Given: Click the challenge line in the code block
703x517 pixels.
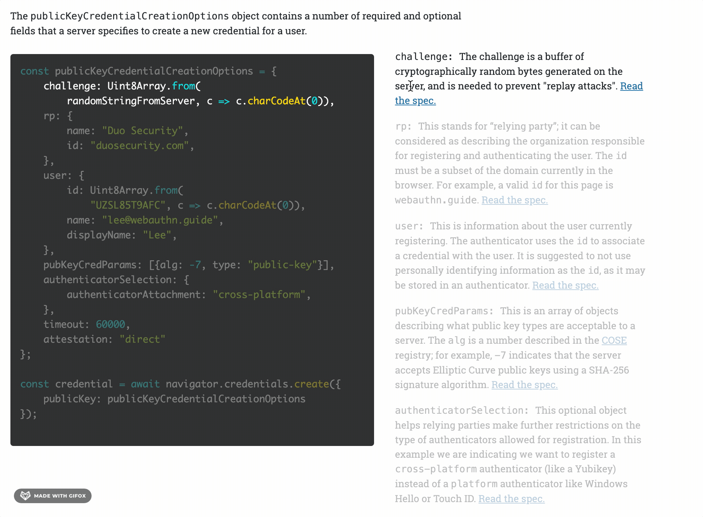Looking at the screenshot, I should pos(122,86).
